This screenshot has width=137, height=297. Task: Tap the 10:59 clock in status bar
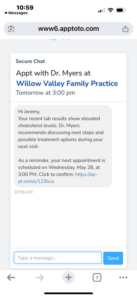[25, 8]
